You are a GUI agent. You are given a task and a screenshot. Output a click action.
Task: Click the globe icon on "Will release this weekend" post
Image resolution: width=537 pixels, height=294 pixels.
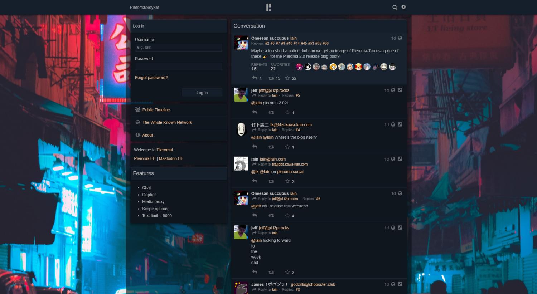(400, 193)
